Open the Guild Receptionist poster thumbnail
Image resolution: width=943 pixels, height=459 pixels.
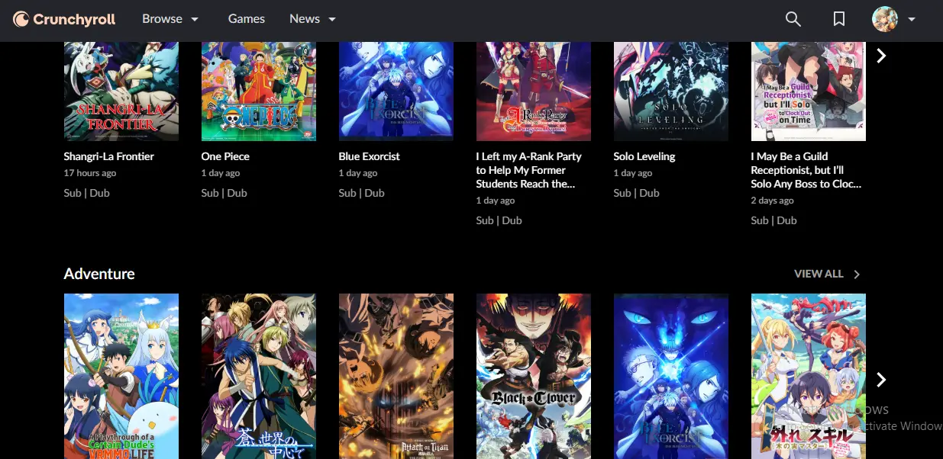tap(809, 91)
